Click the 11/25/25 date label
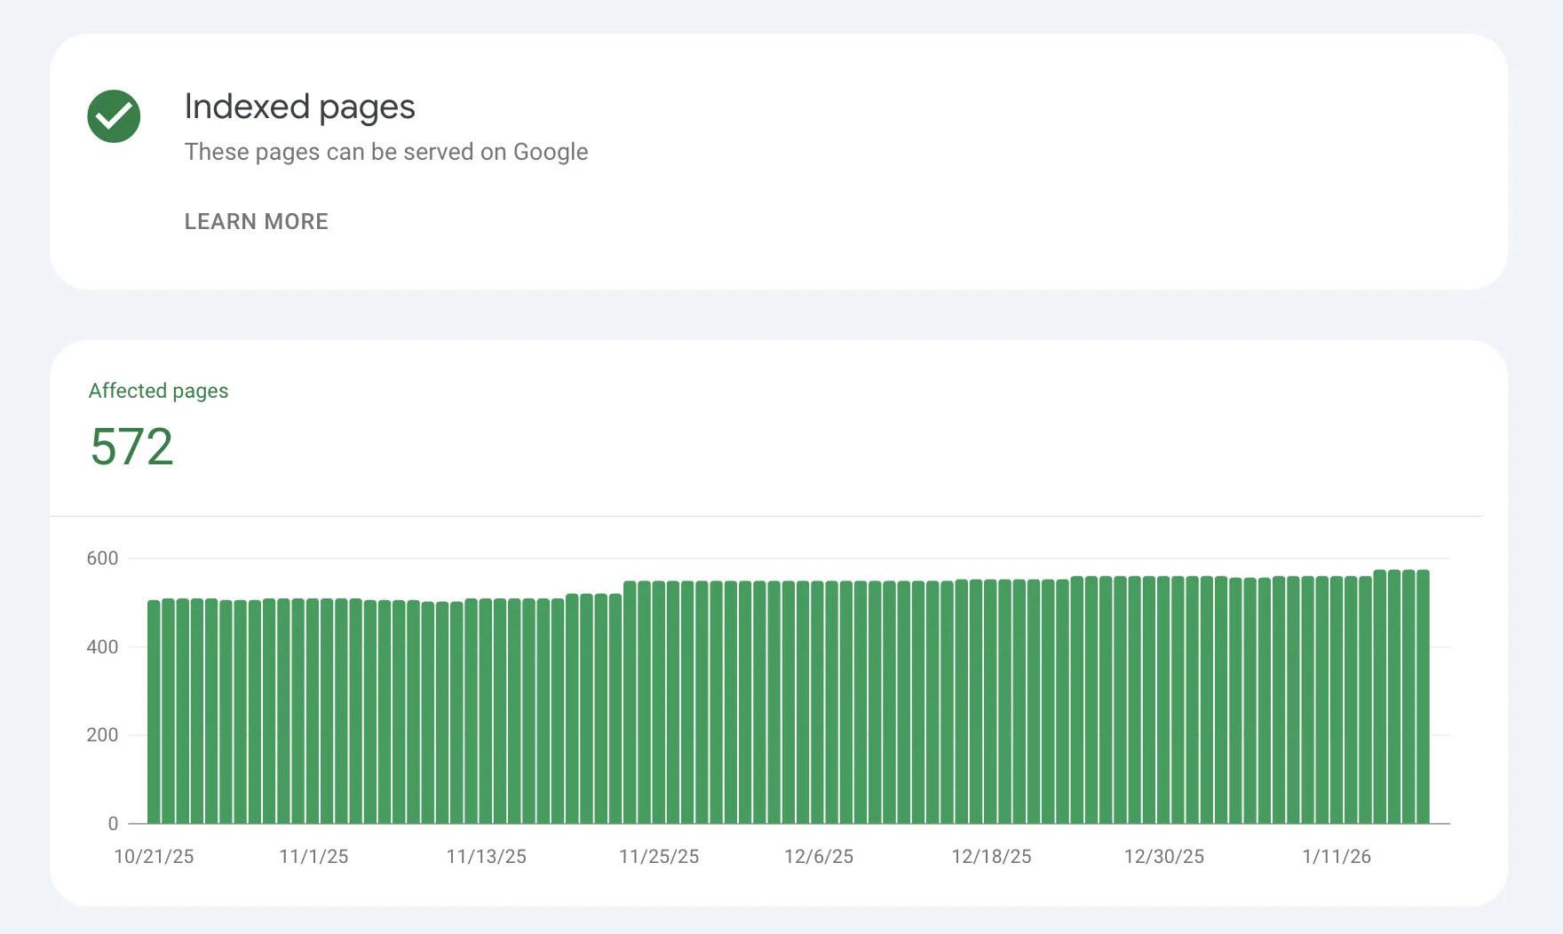1563x934 pixels. [659, 857]
